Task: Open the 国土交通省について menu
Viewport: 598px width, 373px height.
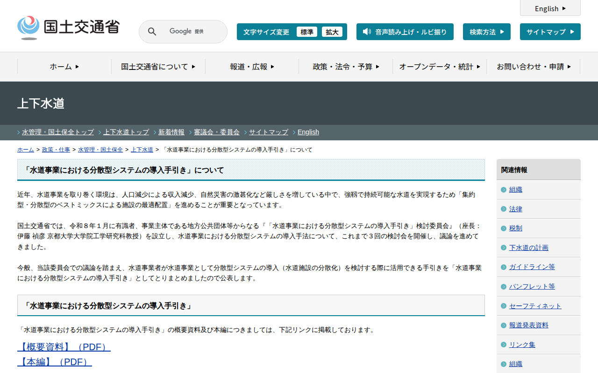Action: pyautogui.click(x=158, y=67)
